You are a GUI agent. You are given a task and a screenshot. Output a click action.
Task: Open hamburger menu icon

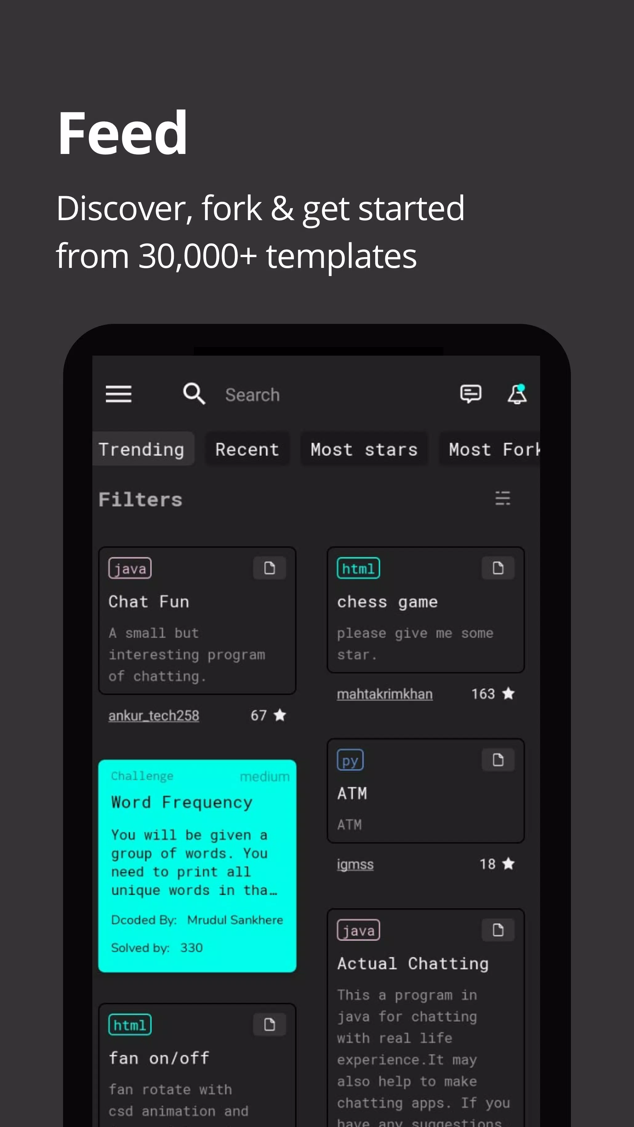pyautogui.click(x=119, y=393)
